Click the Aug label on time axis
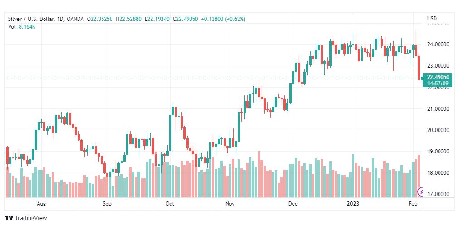This screenshot has width=459, height=226. (42, 204)
